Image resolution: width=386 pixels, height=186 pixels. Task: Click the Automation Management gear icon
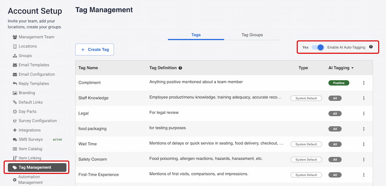click(15, 180)
